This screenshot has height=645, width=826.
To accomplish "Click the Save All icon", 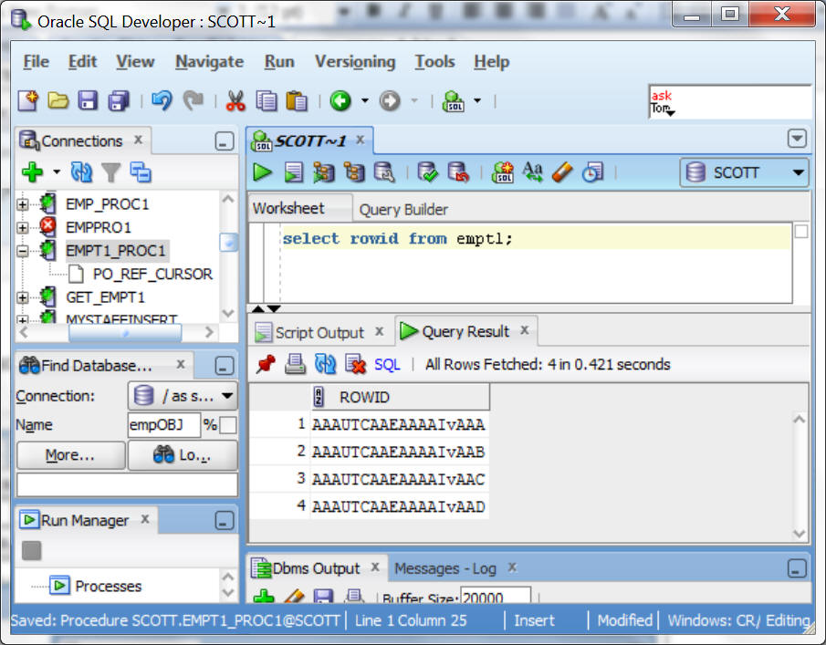I will coord(119,100).
